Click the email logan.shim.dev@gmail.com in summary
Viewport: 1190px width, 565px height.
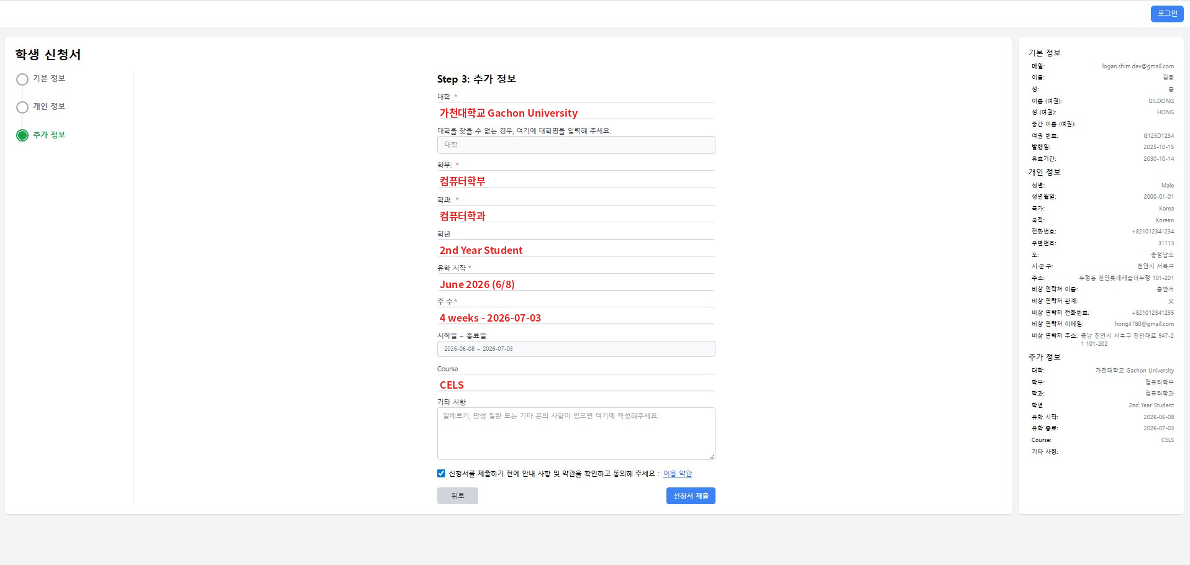tap(1138, 66)
